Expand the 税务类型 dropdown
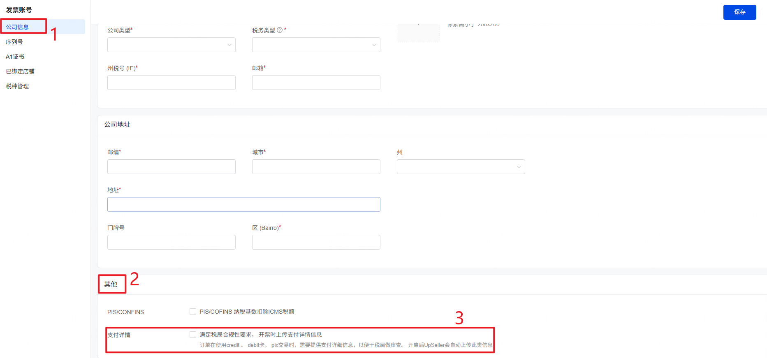This screenshot has height=358, width=767. pyautogui.click(x=316, y=45)
